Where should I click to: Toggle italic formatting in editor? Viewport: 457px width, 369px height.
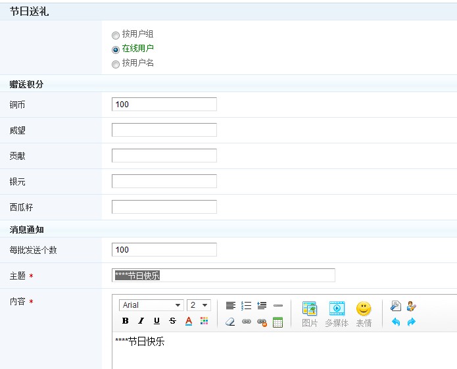click(141, 321)
